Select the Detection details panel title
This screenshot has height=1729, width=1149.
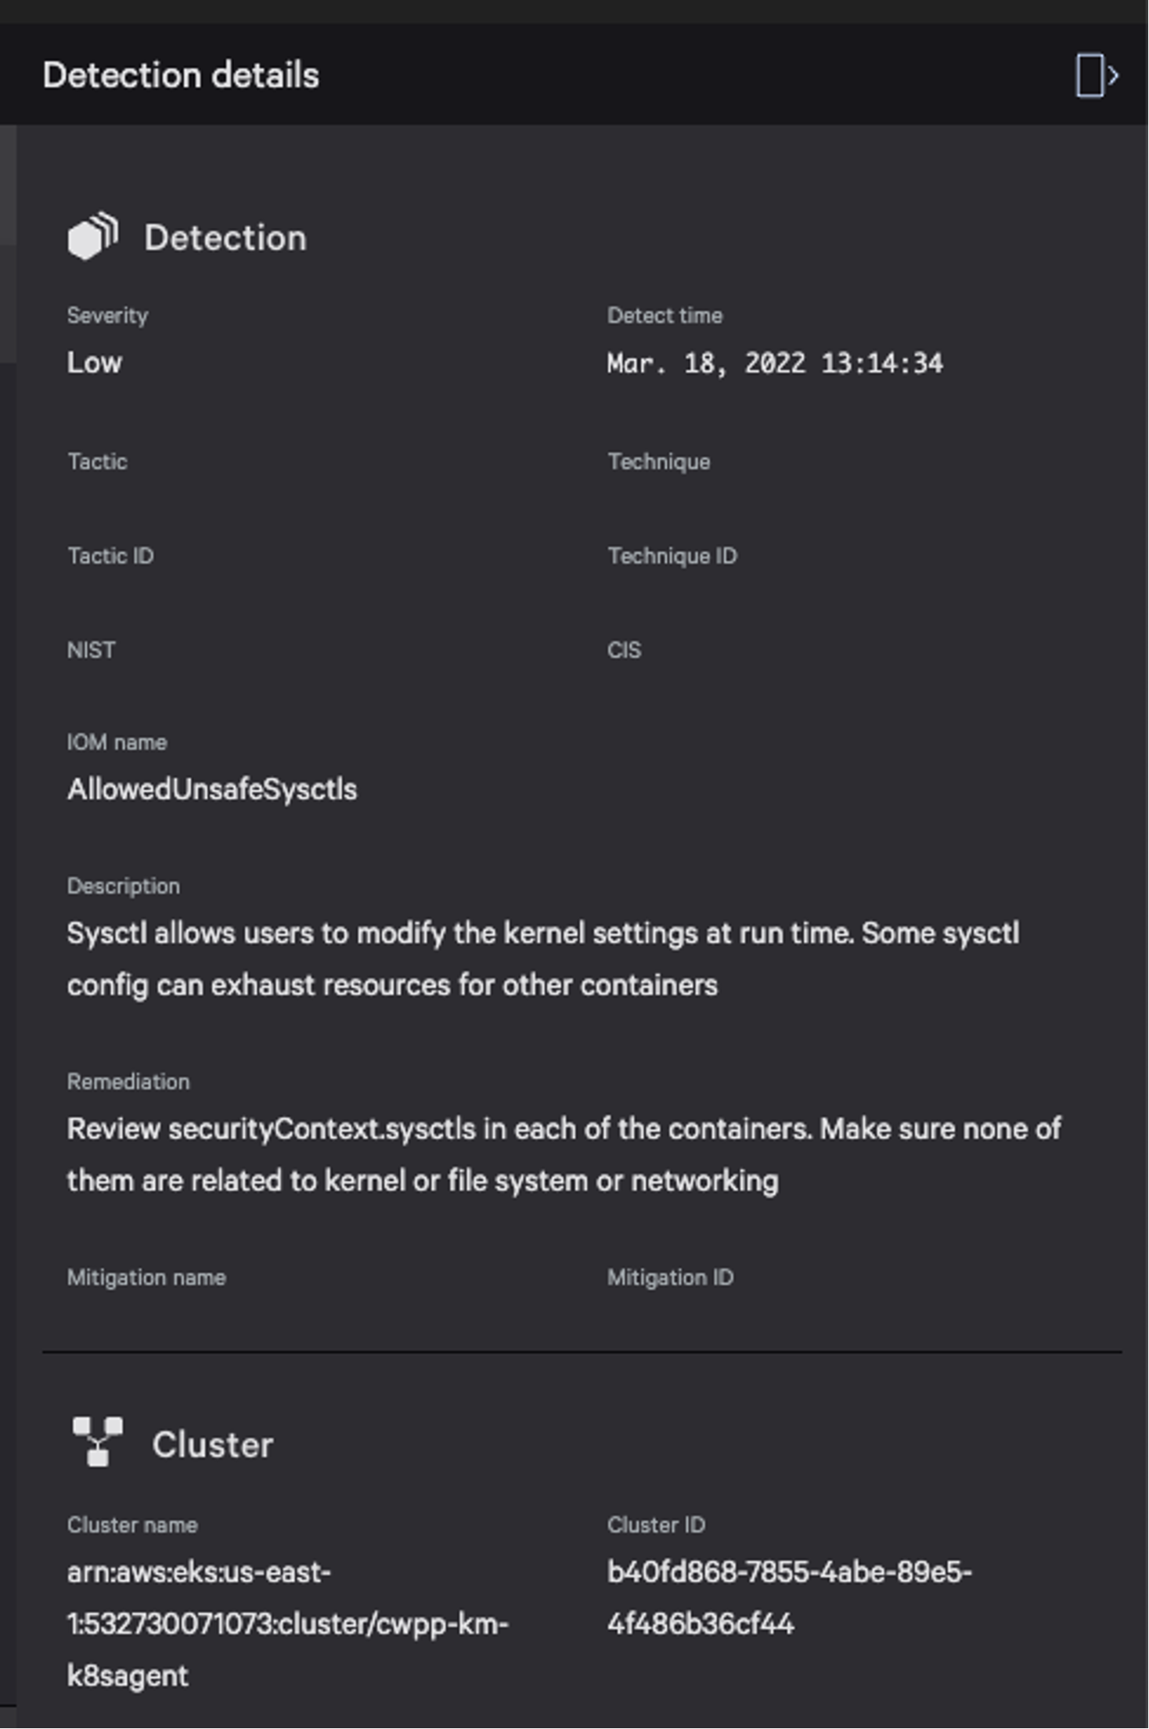pos(181,75)
